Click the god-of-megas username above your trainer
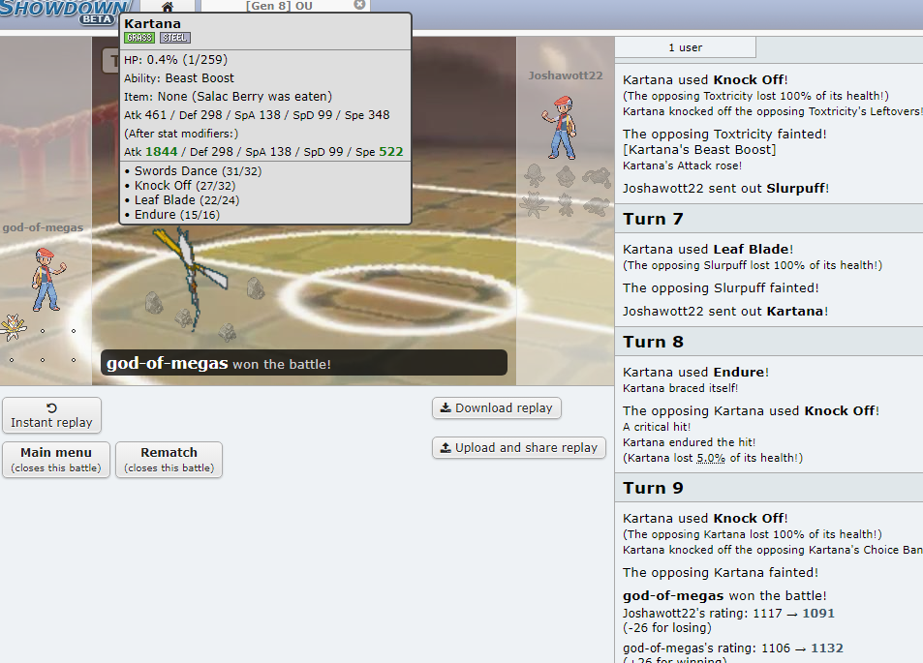923x663 pixels. click(x=43, y=227)
